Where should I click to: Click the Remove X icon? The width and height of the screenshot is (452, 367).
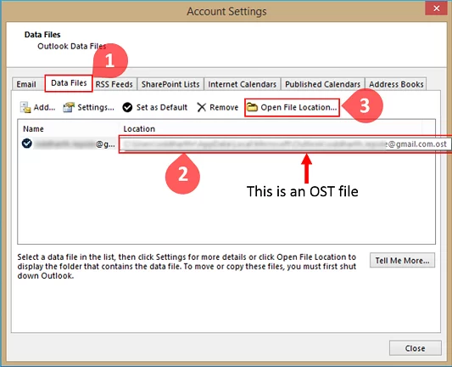pos(202,107)
